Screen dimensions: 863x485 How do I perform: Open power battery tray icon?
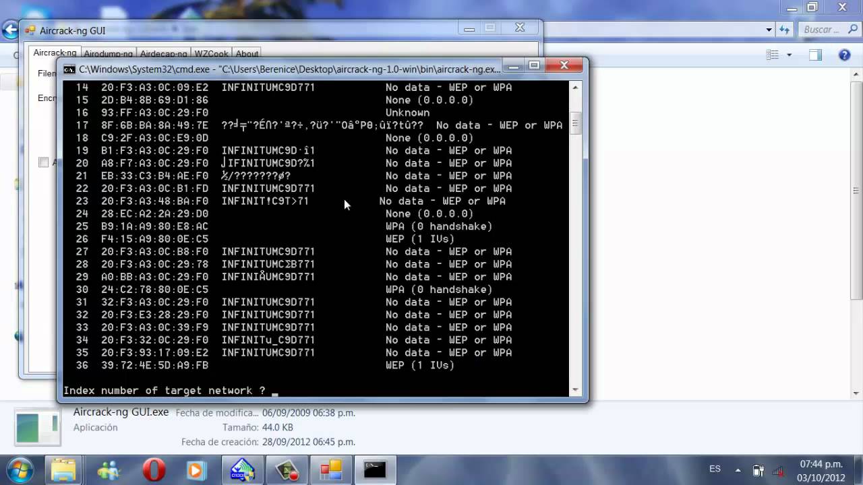758,470
